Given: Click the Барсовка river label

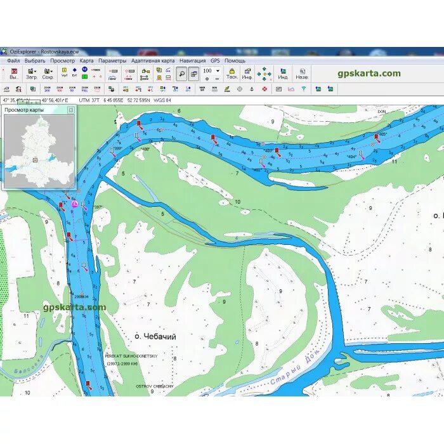Looking at the screenshot, I should (x=29, y=364).
